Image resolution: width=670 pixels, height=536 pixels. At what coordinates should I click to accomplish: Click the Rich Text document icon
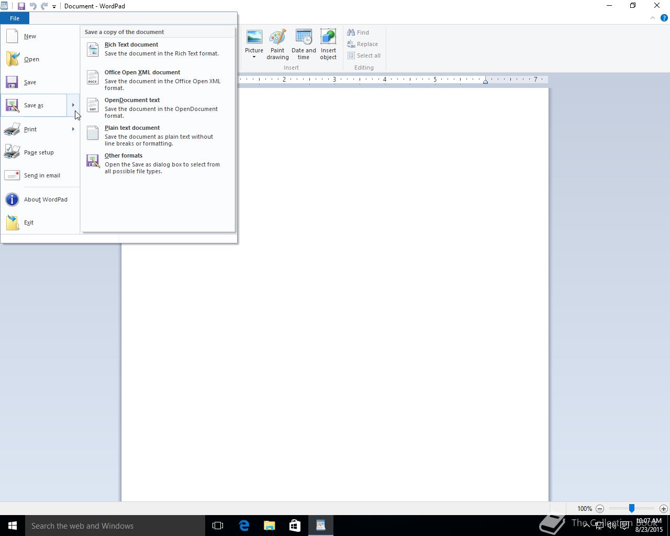coord(93,49)
